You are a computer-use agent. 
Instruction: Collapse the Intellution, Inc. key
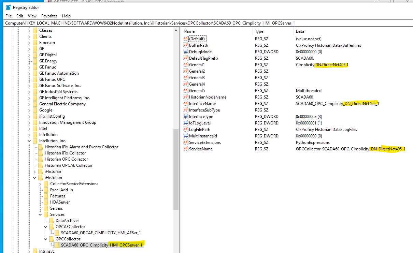coord(29,141)
